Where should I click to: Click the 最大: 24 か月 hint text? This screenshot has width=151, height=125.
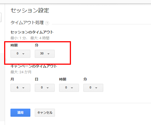click(21, 72)
